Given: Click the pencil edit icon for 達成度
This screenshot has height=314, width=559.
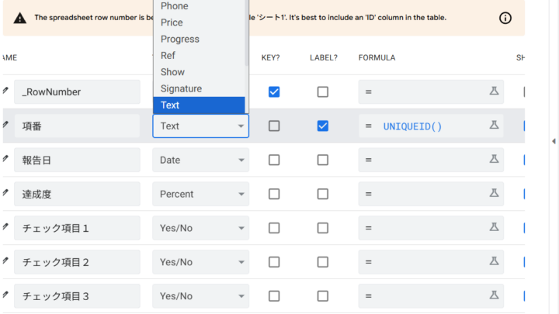Looking at the screenshot, I should 6,194.
